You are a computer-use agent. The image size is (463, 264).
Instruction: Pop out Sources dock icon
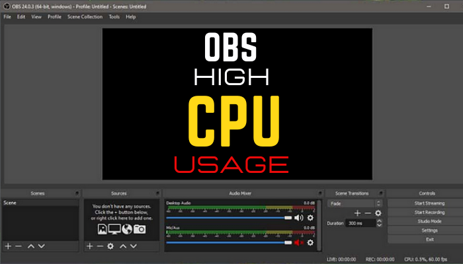(x=157, y=193)
